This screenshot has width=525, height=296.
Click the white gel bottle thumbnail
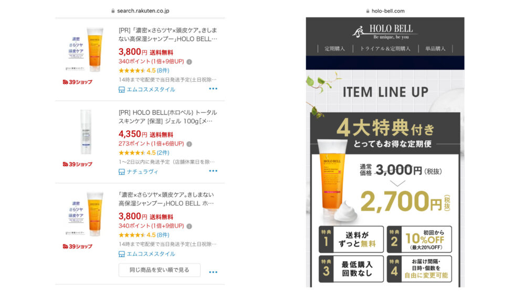click(x=86, y=132)
